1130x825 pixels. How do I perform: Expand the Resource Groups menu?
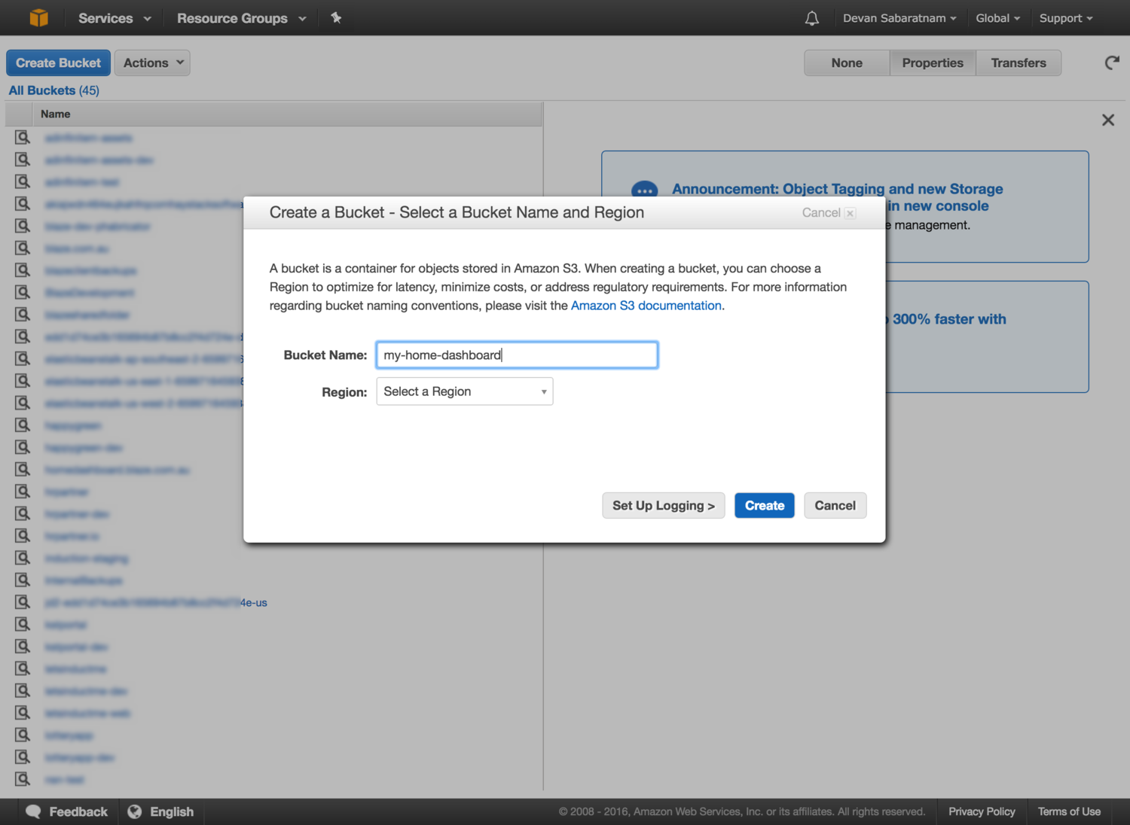241,18
